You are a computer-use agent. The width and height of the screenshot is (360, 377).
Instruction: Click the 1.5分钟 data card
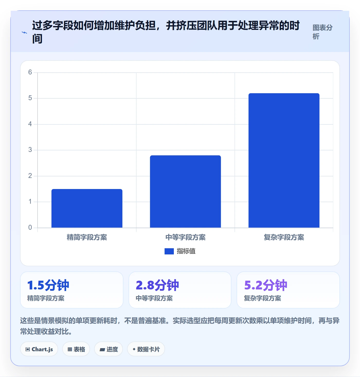pyautogui.click(x=72, y=290)
